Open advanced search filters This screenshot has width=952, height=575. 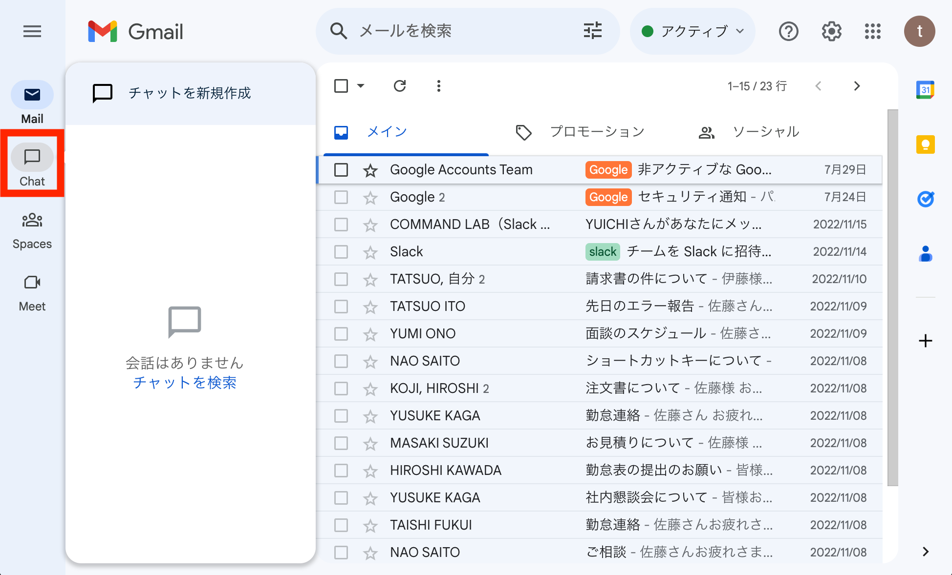pyautogui.click(x=593, y=31)
